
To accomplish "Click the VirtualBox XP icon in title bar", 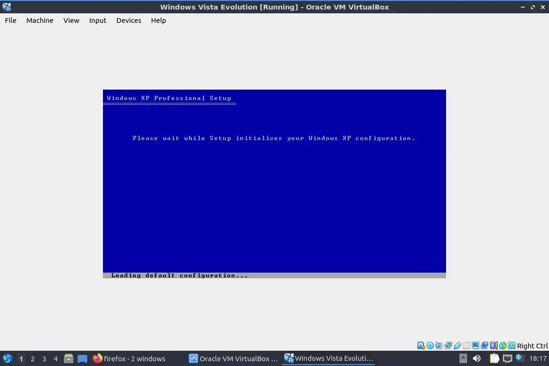I will (7, 7).
